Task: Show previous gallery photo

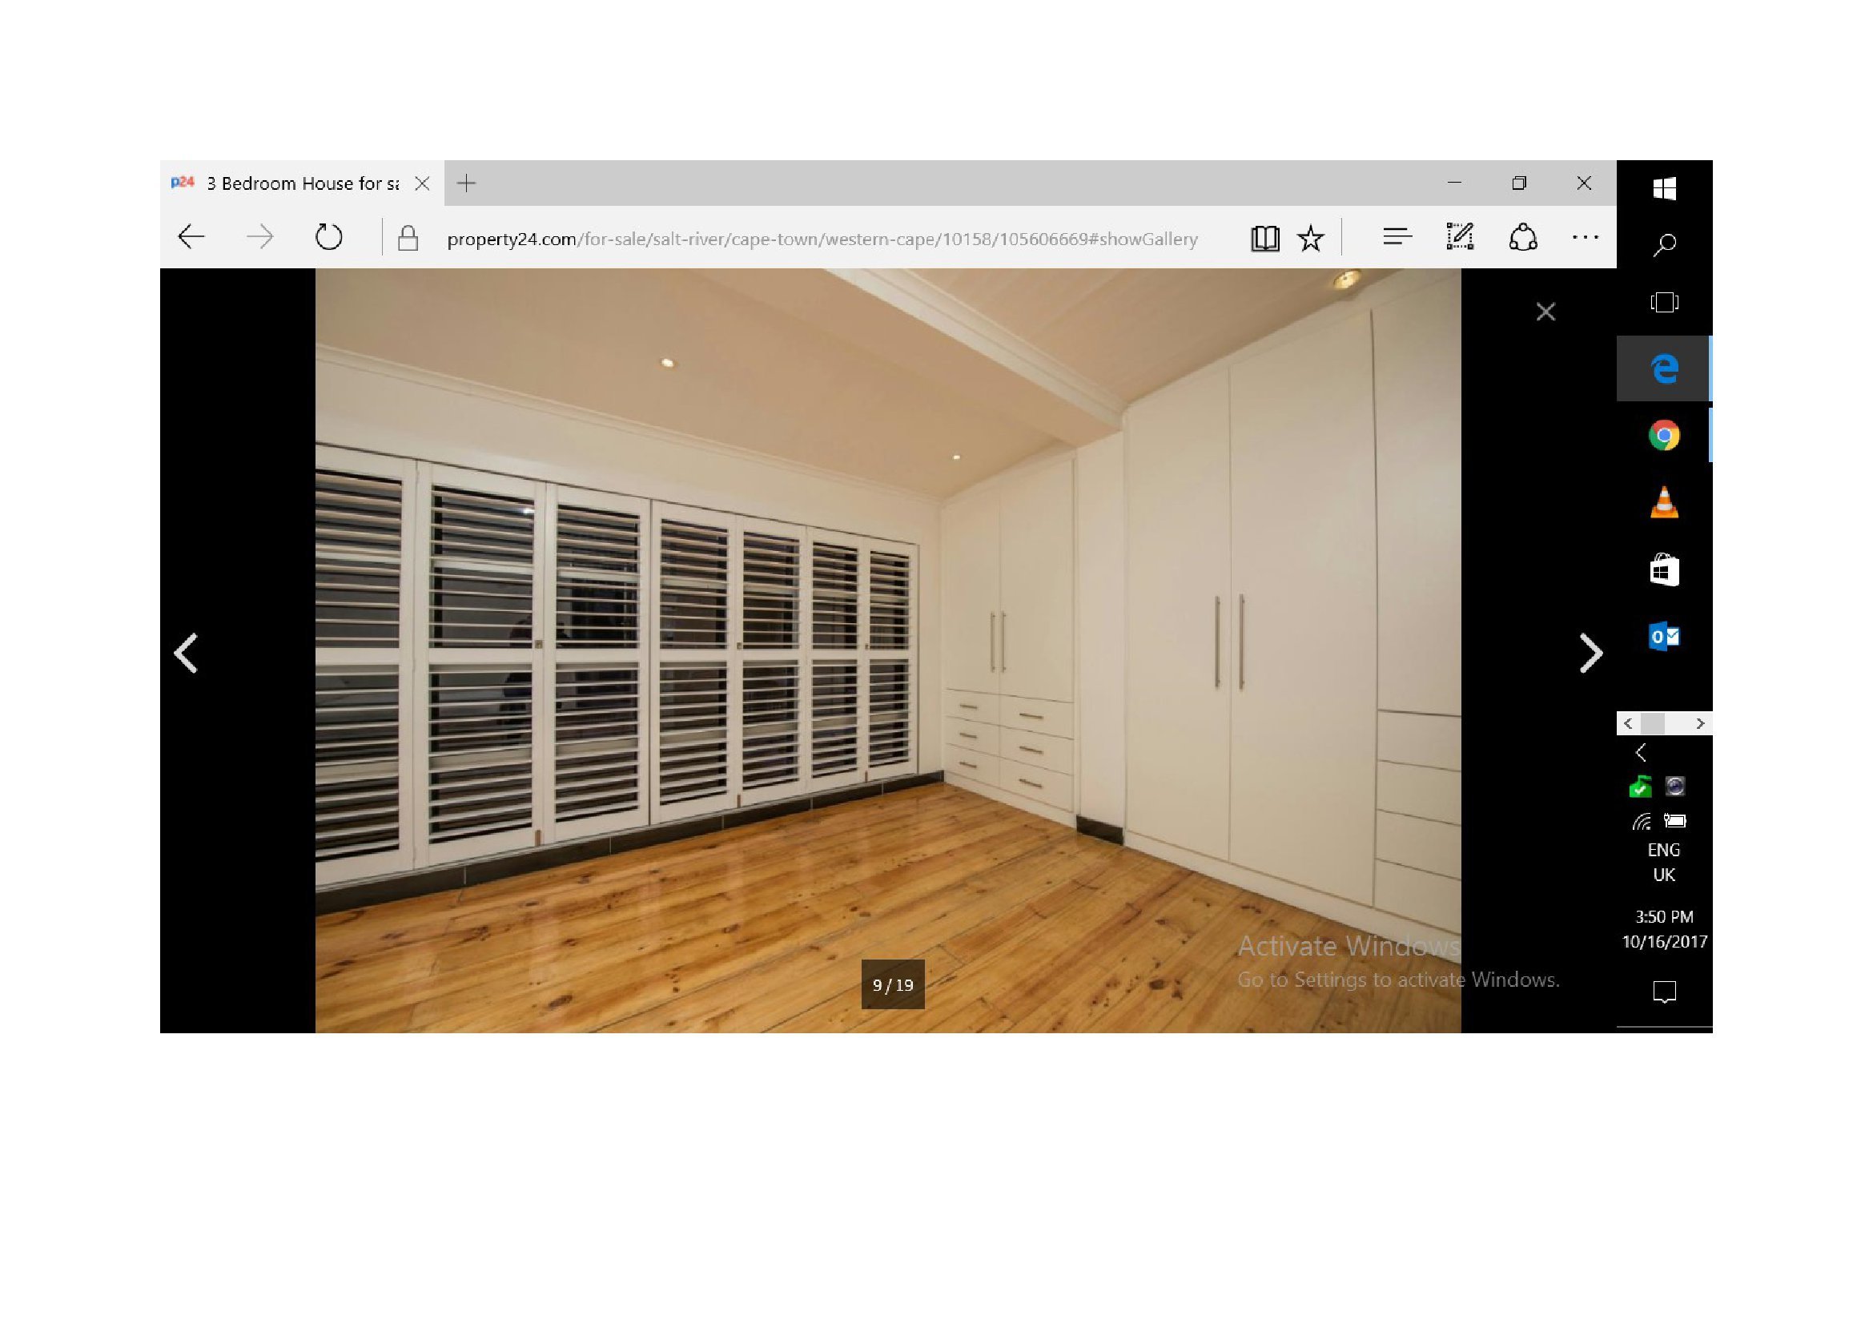Action: 187,654
